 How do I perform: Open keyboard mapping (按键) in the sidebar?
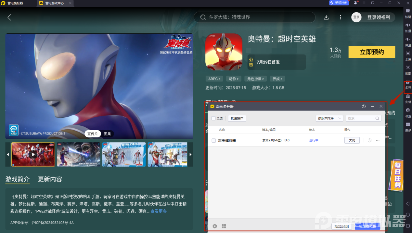coord(408,12)
